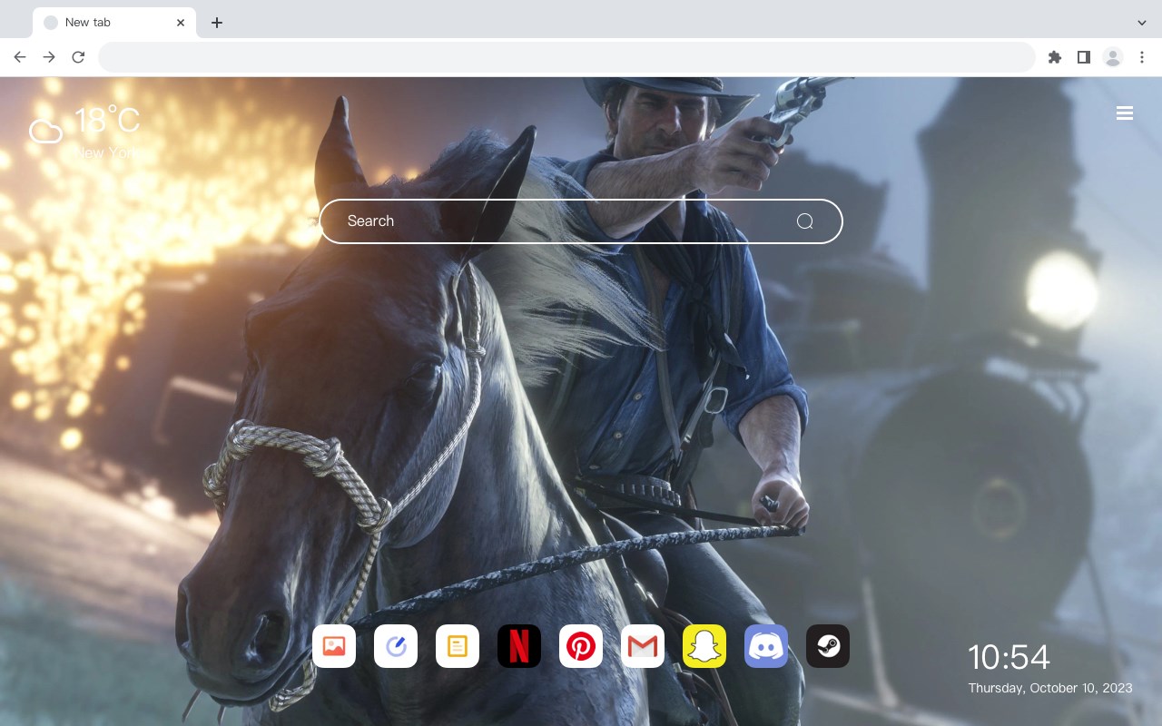
Task: Select the New tab tab
Action: coord(114,23)
